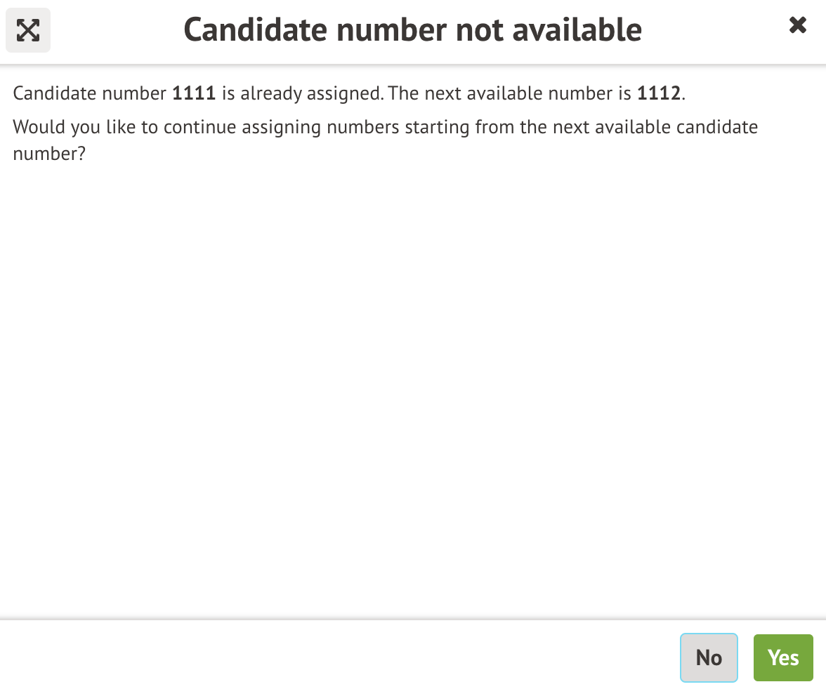Click the "Candidate number not available" heading
826x689 pixels.
coord(412,29)
